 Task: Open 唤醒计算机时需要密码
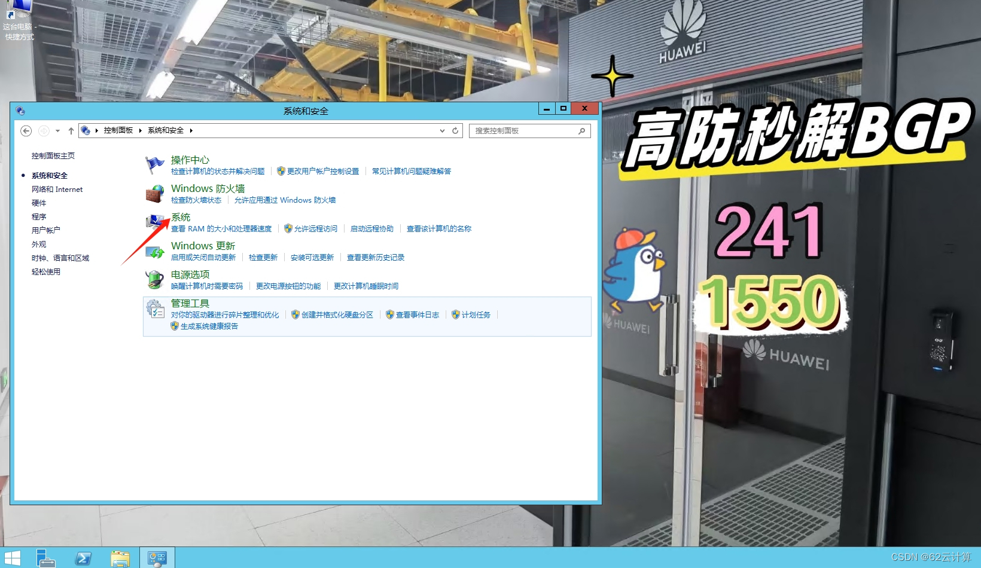[x=207, y=286]
